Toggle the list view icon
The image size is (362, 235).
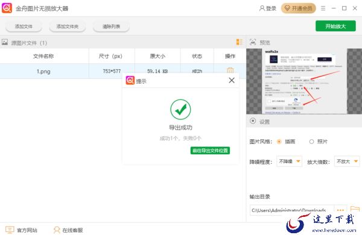tap(240, 42)
